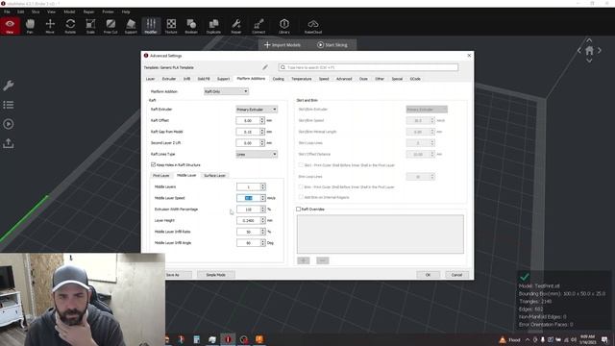Open the First Layer raft sub-tab

[160, 175]
